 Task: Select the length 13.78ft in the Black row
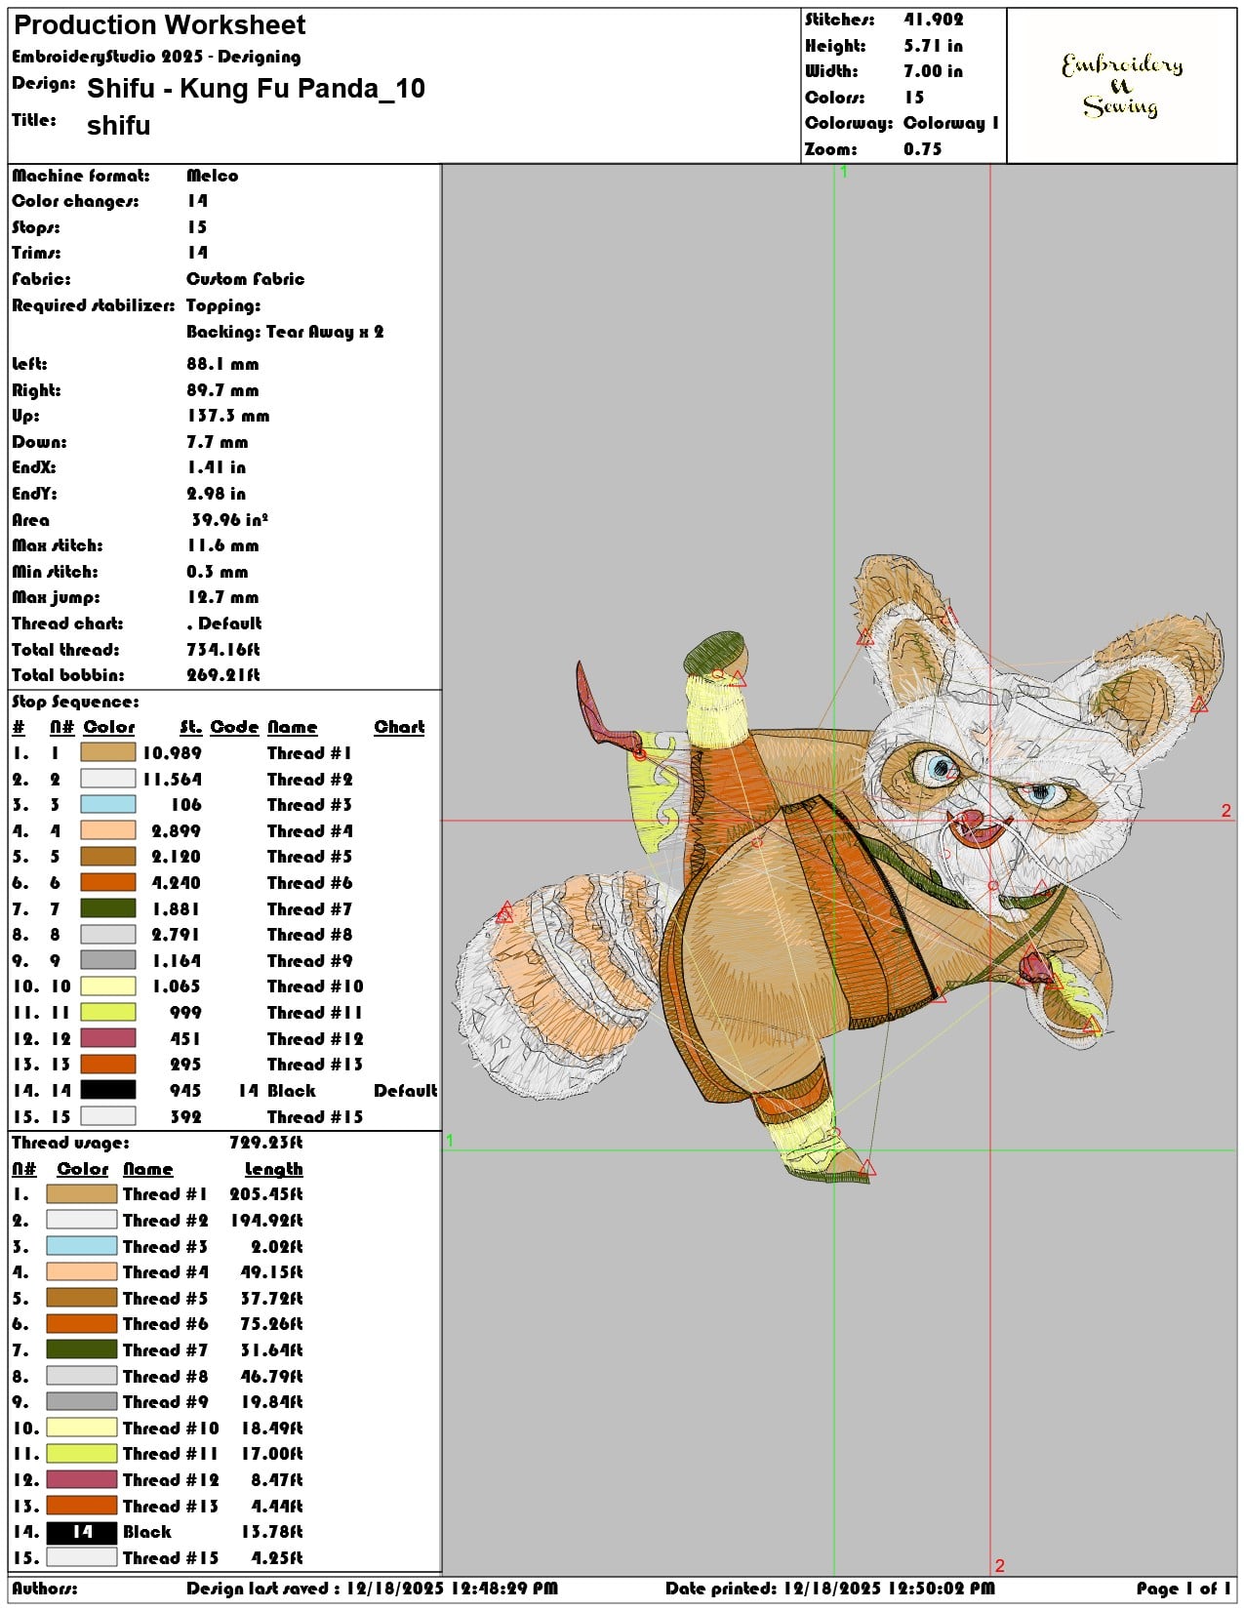pyautogui.click(x=271, y=1532)
